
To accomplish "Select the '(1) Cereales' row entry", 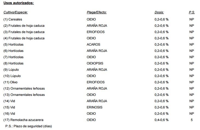I will click(x=13, y=19).
